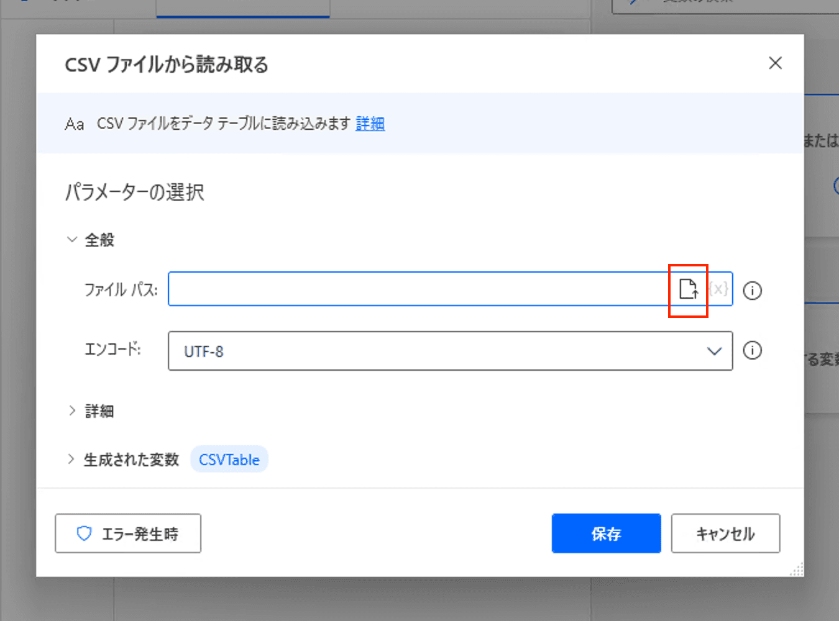The image size is (839, 621).
Task: Focus the ファイル パス text input
Action: click(416, 289)
